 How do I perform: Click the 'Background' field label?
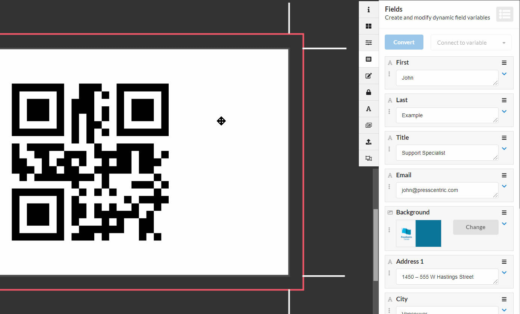click(x=413, y=212)
